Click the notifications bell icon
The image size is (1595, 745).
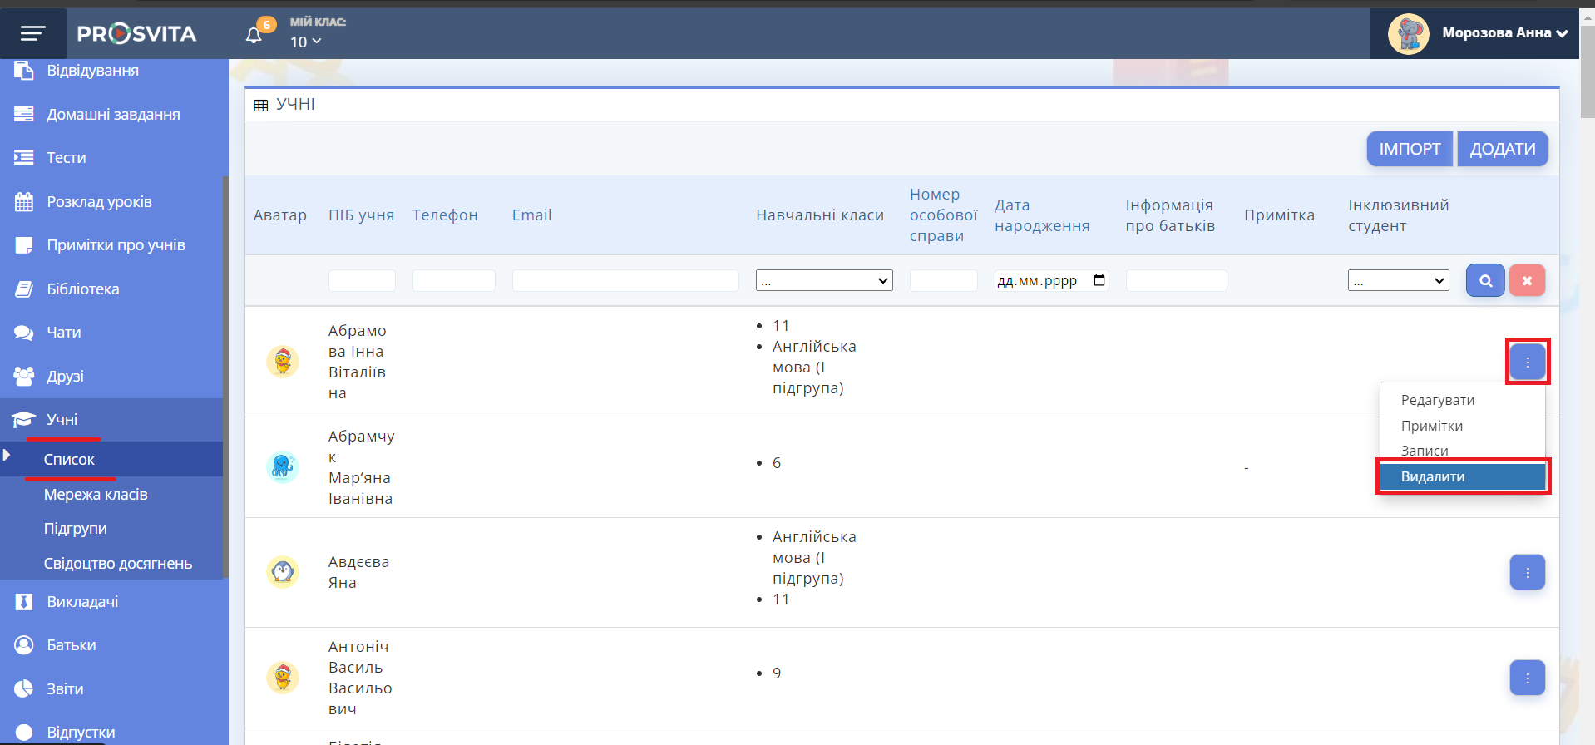(254, 35)
